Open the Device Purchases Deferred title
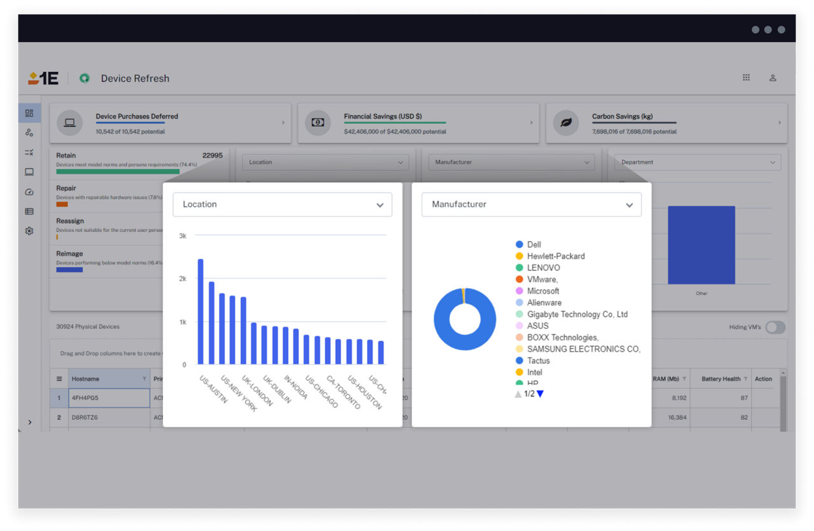 click(x=137, y=116)
